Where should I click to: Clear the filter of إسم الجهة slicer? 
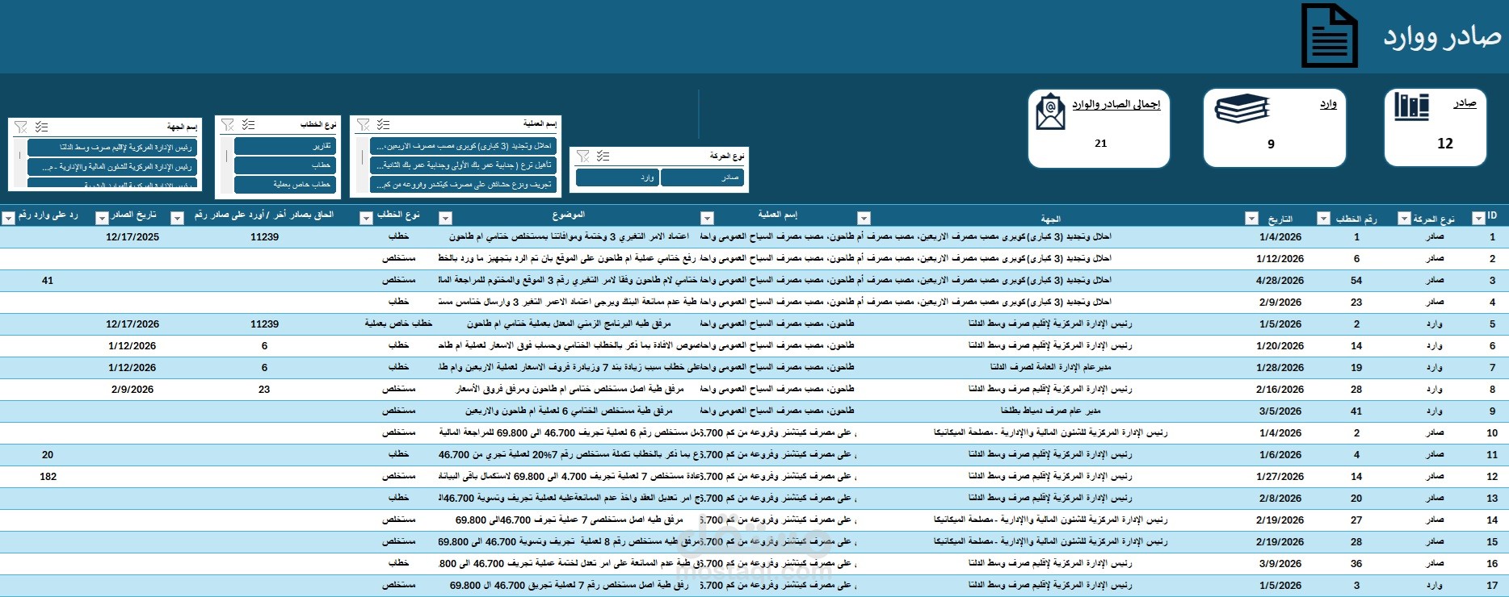click(21, 127)
